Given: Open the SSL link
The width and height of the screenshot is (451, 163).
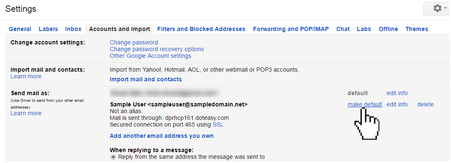Looking at the screenshot, I should pos(218,124).
